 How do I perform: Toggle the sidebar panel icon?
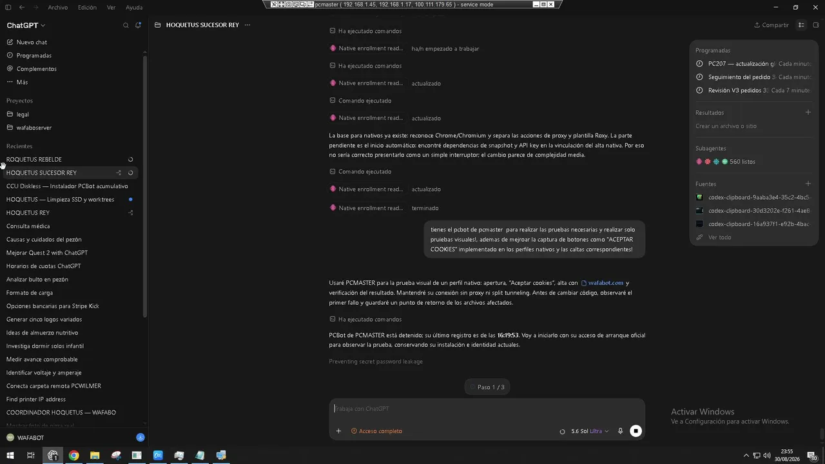(x=8, y=8)
